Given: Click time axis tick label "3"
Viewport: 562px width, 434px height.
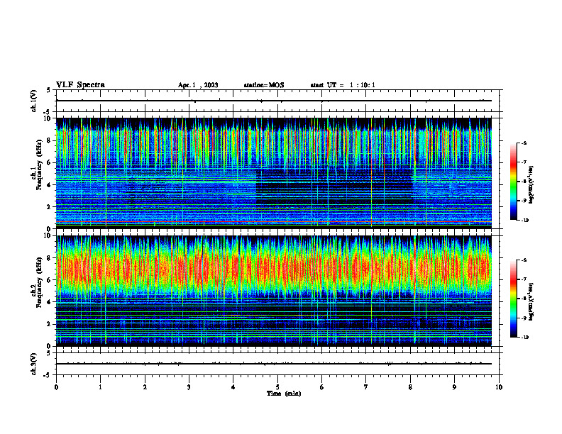Looking at the screenshot, I should click(x=189, y=387).
